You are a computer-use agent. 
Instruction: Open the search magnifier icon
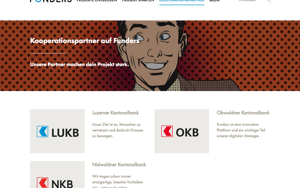tap(269, 1)
